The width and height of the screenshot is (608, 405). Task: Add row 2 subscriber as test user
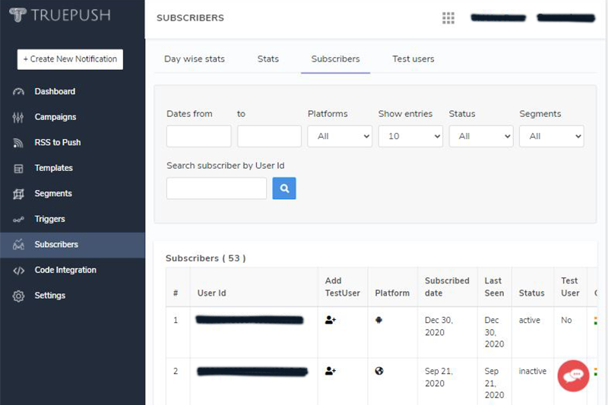pyautogui.click(x=331, y=371)
